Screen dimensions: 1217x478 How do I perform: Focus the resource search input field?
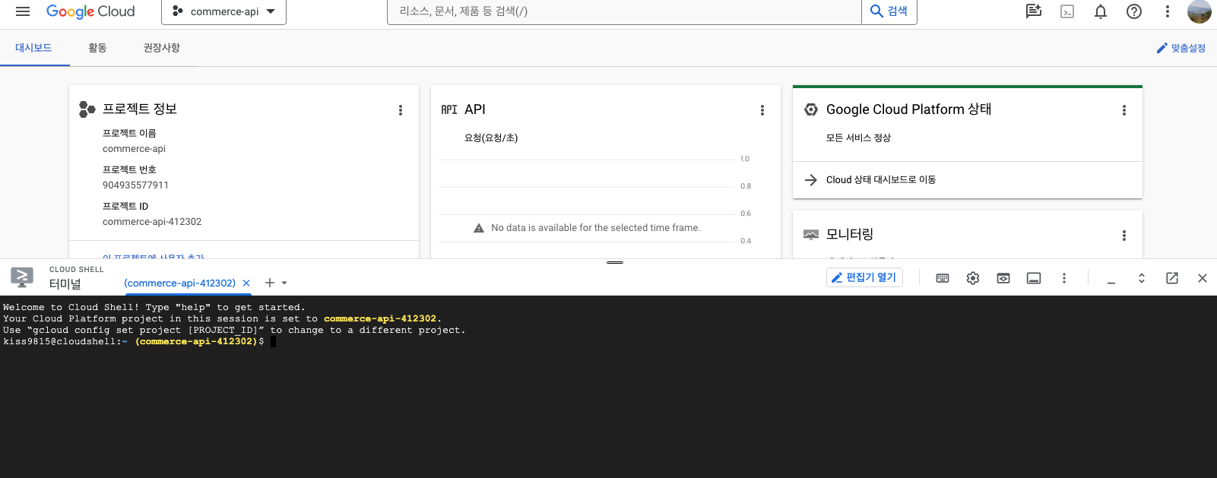pyautogui.click(x=624, y=11)
